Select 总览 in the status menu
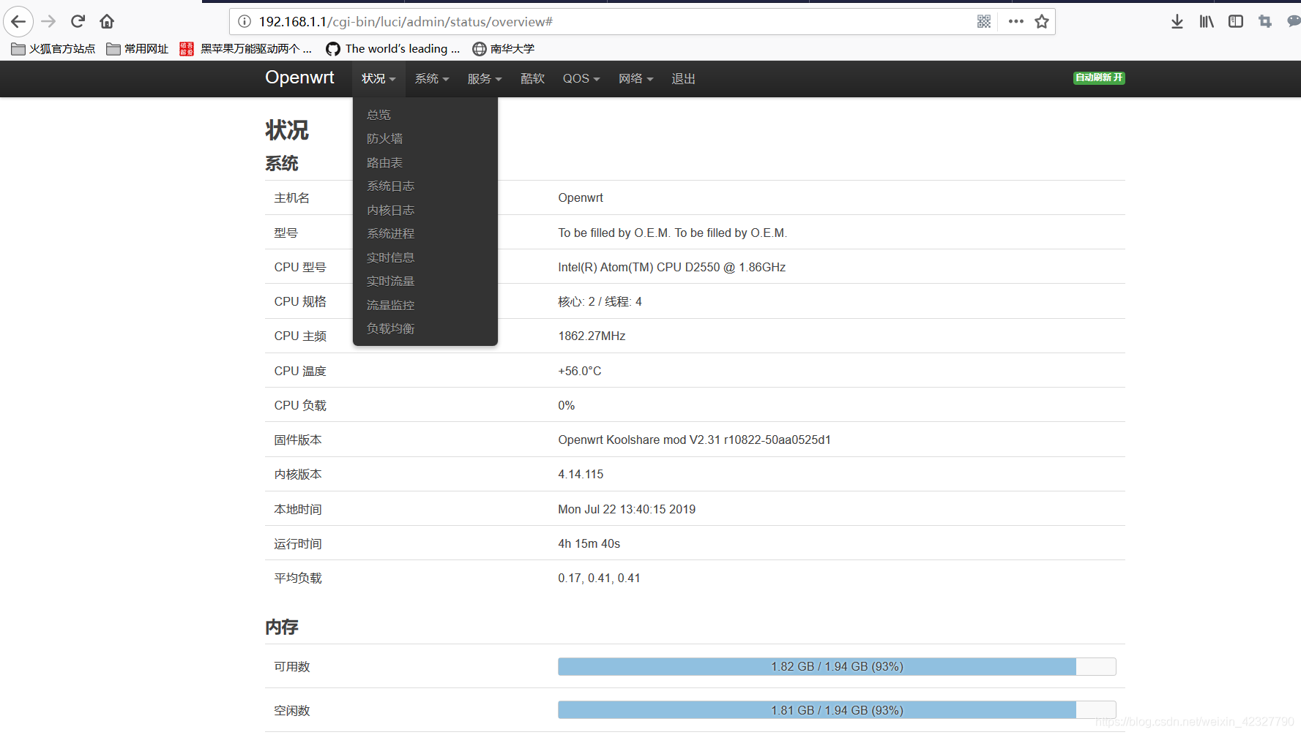The image size is (1301, 735). pyautogui.click(x=425, y=115)
